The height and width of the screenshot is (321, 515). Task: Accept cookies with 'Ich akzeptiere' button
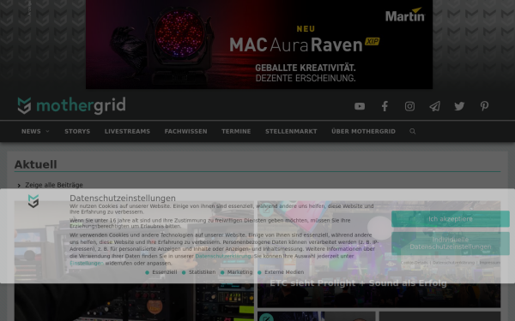[x=451, y=219]
